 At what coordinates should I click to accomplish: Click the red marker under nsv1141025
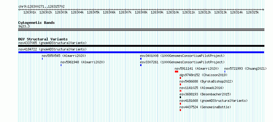tap(181, 91)
